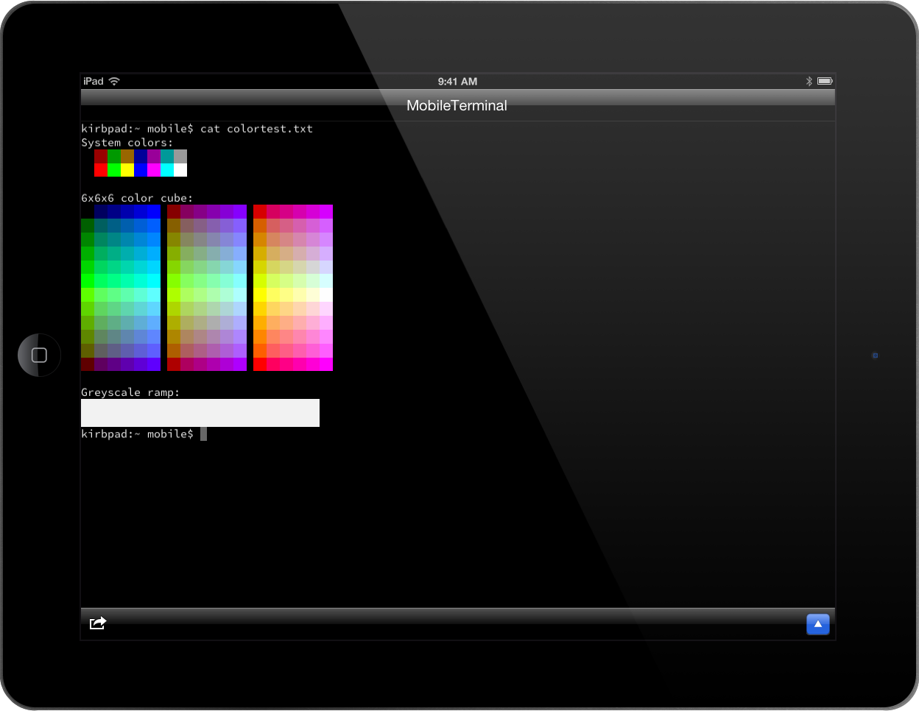Tap the 'System colors:' heading
Screen dimensions: 919x711
coord(127,143)
